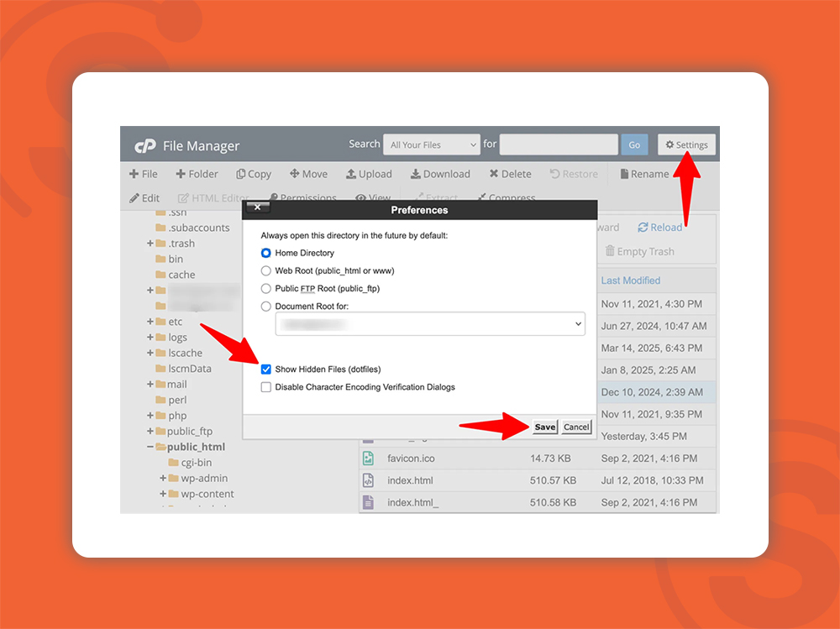Screen dimensions: 840x629
Task: Click the 14.73 KB size cell
Action: [x=550, y=458]
